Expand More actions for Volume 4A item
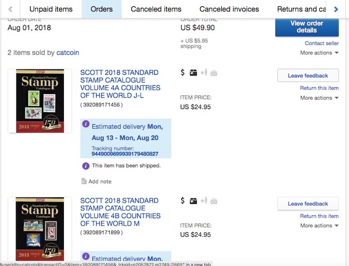349x266 pixels. (x=319, y=98)
